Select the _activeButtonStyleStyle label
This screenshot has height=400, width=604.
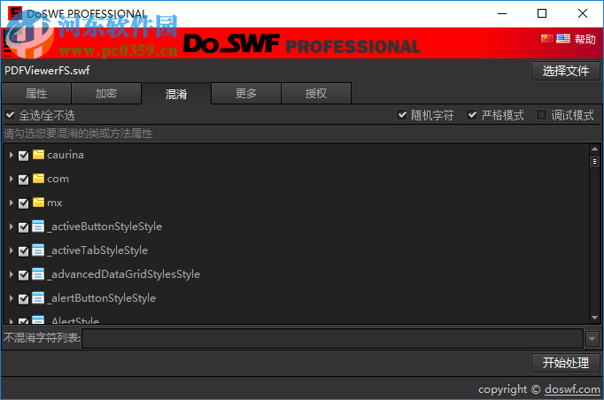(x=105, y=227)
